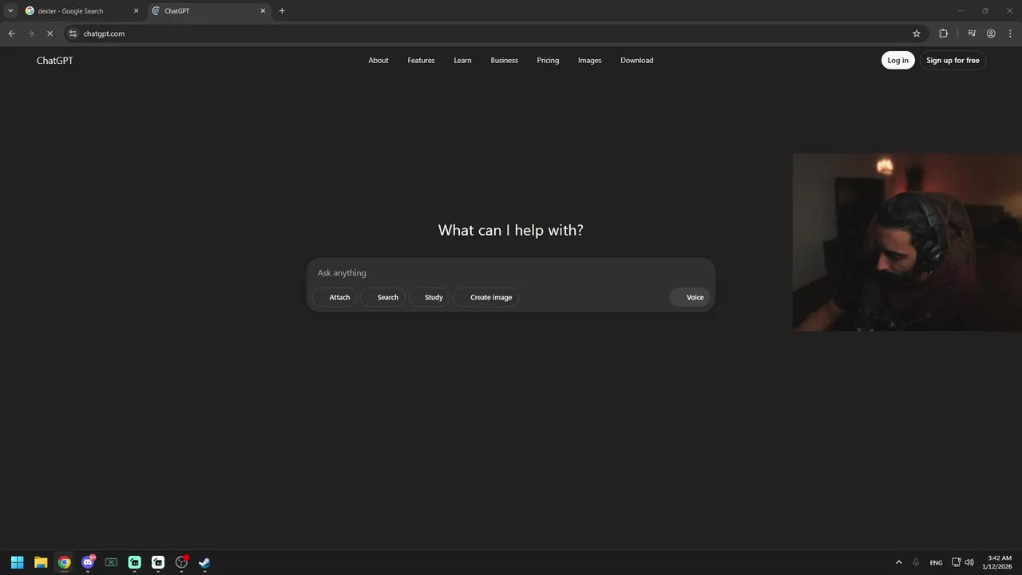Open Discord from the taskbar
Viewport: 1022px width, 575px height.
[88, 562]
